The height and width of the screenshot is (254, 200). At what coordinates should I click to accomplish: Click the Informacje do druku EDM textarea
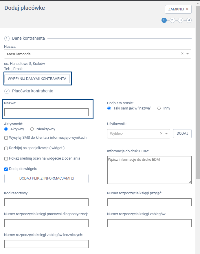tap(149, 170)
